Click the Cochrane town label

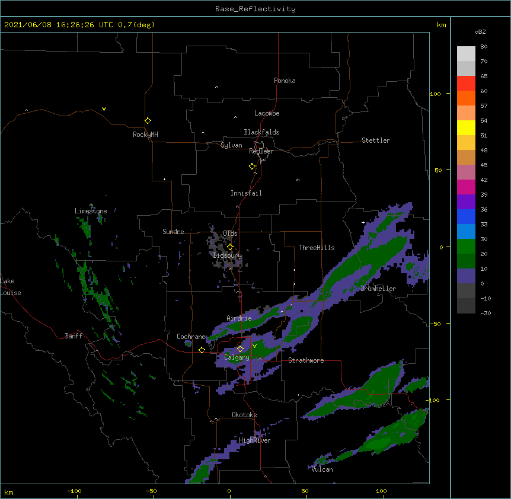pos(191,337)
